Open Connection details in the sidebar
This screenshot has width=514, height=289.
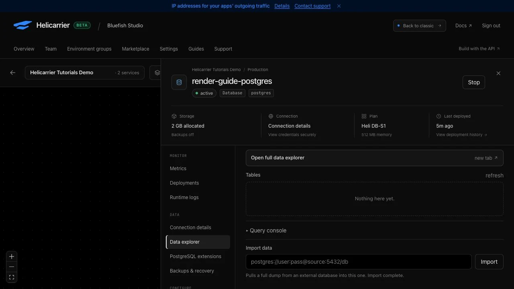tap(198, 228)
